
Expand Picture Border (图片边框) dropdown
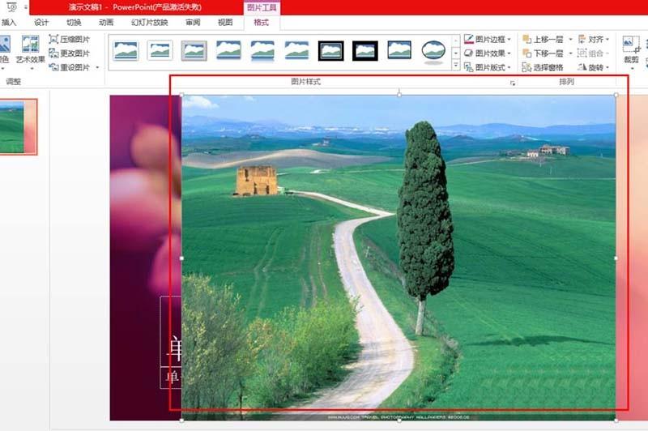(x=488, y=39)
